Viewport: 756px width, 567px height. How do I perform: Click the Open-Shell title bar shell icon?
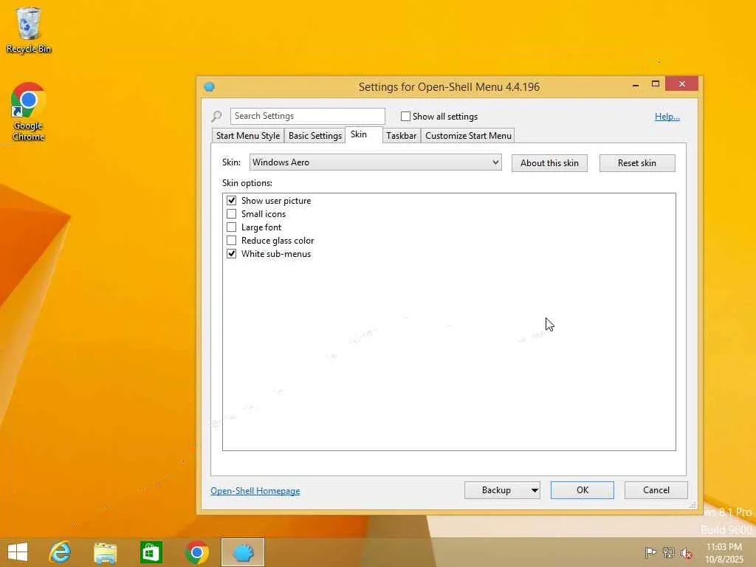(x=209, y=87)
